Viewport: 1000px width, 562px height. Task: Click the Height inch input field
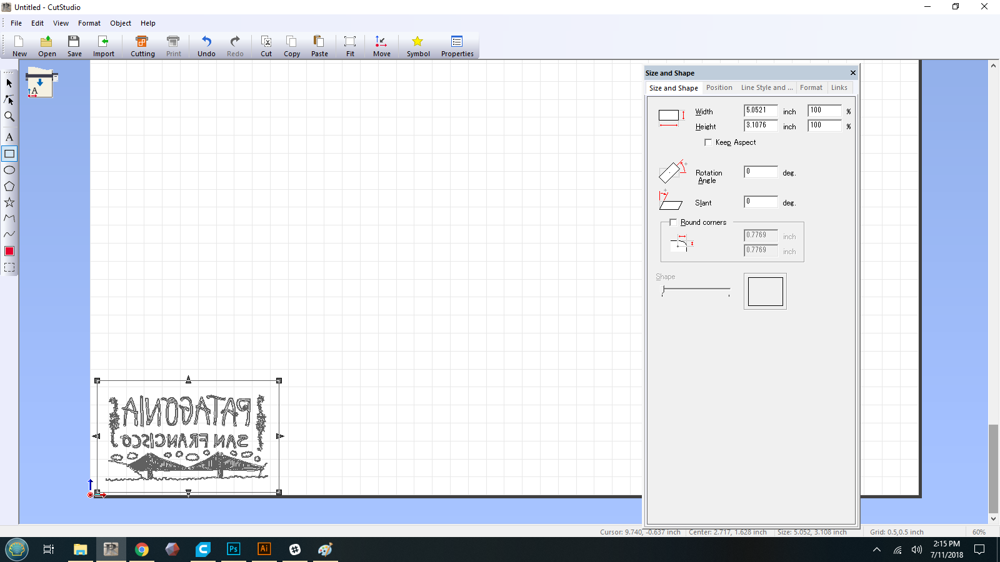761,126
